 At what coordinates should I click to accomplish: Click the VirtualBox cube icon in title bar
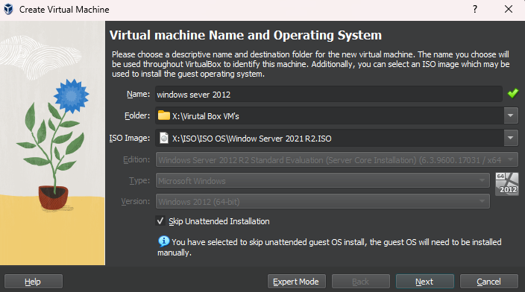(x=8, y=10)
